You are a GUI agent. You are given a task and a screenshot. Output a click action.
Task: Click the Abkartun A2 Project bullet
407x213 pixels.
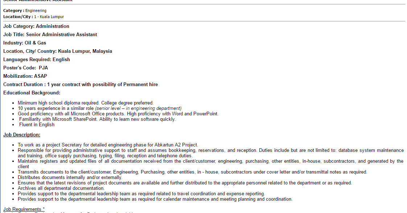[108, 145]
